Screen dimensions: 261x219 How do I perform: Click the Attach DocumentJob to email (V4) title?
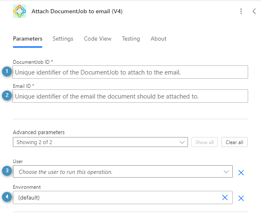tap(77, 11)
